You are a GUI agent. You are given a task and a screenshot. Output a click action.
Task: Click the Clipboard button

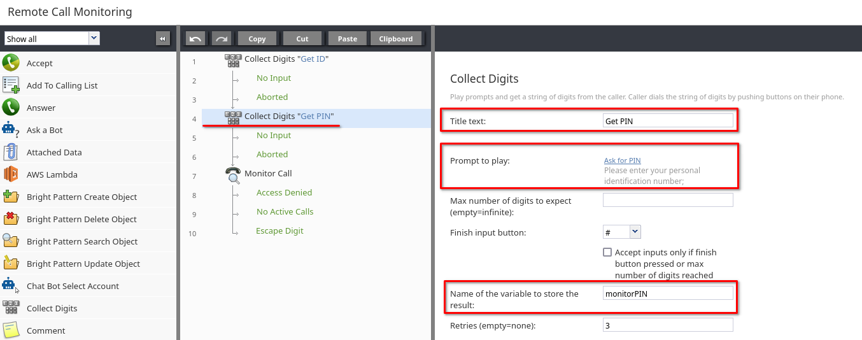396,39
